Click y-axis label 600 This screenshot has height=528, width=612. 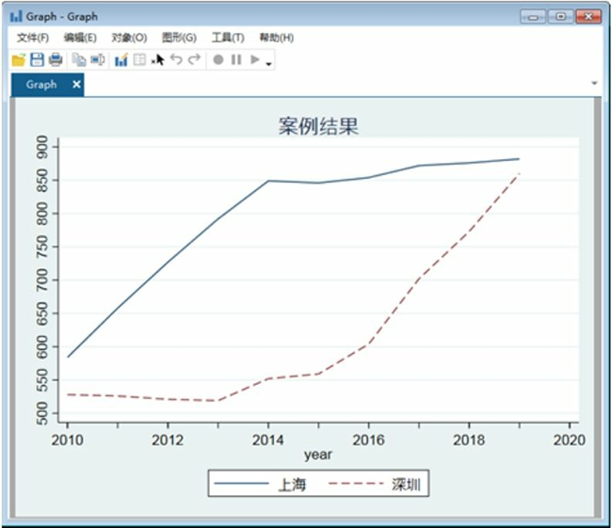pos(41,346)
